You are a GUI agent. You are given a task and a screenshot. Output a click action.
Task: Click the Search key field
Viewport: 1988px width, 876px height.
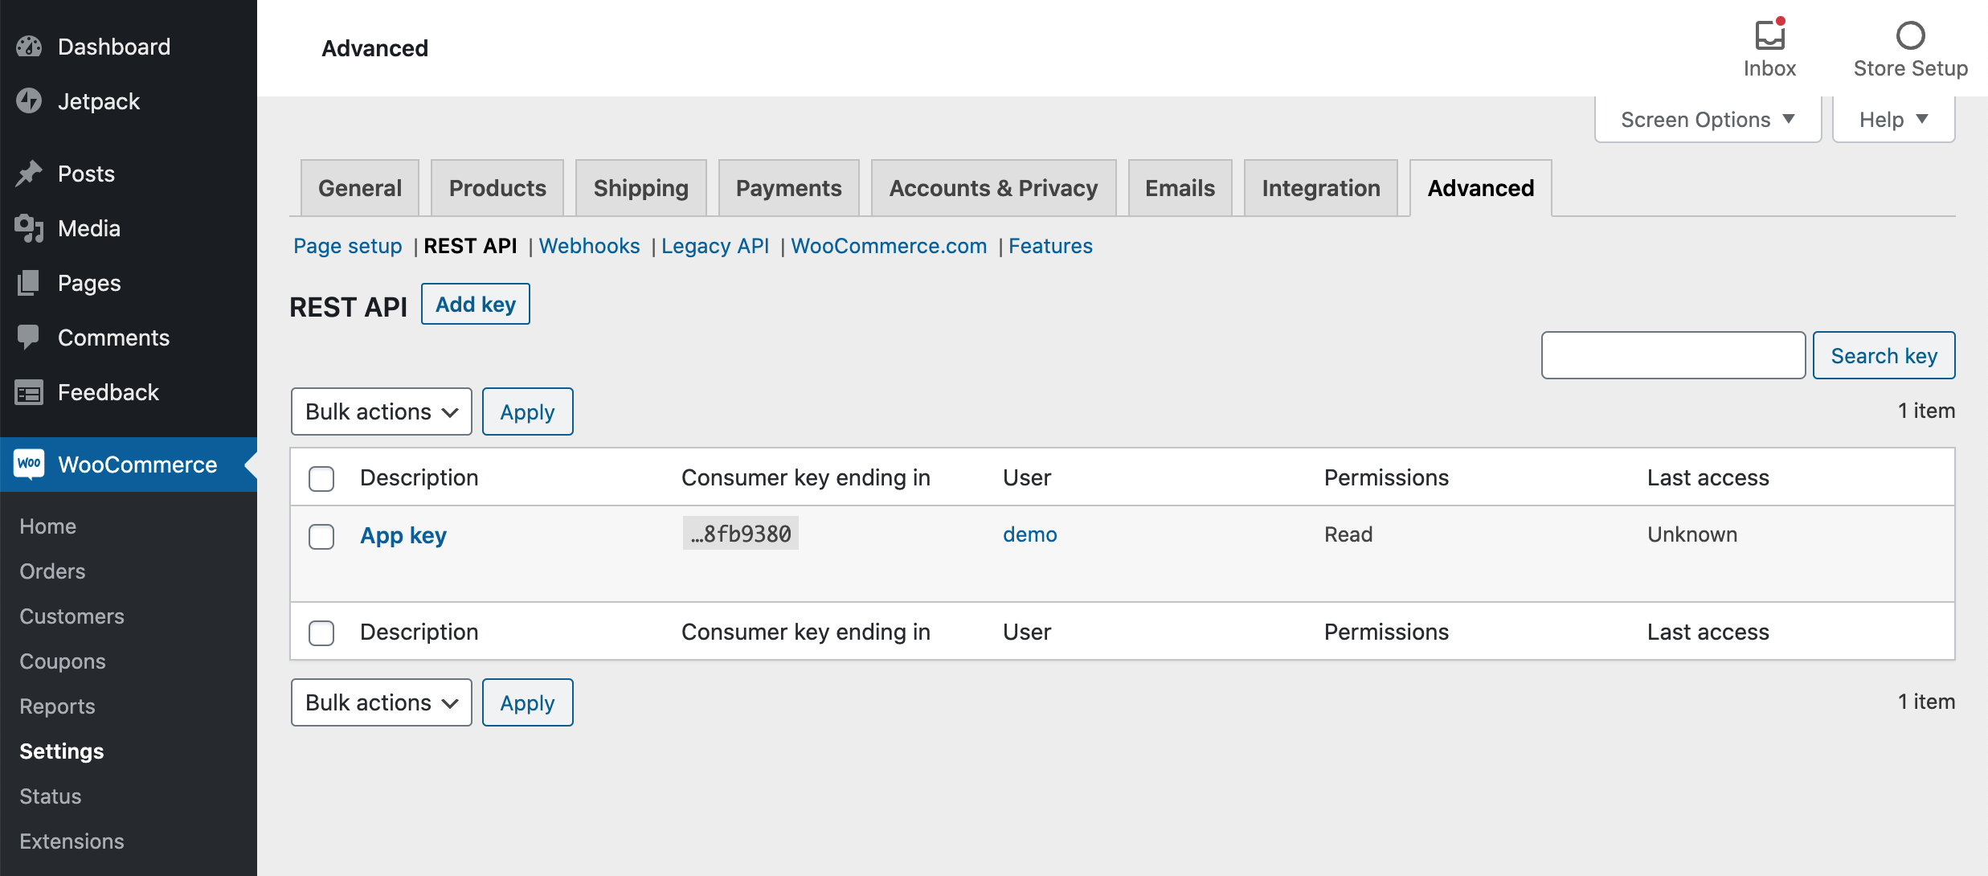pyautogui.click(x=1674, y=355)
